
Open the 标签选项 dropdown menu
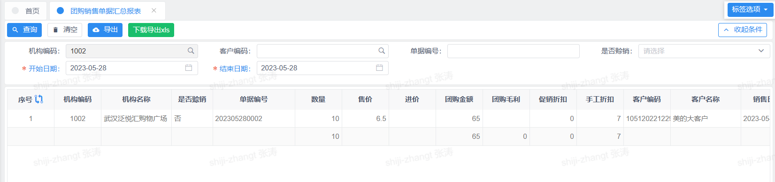click(750, 9)
